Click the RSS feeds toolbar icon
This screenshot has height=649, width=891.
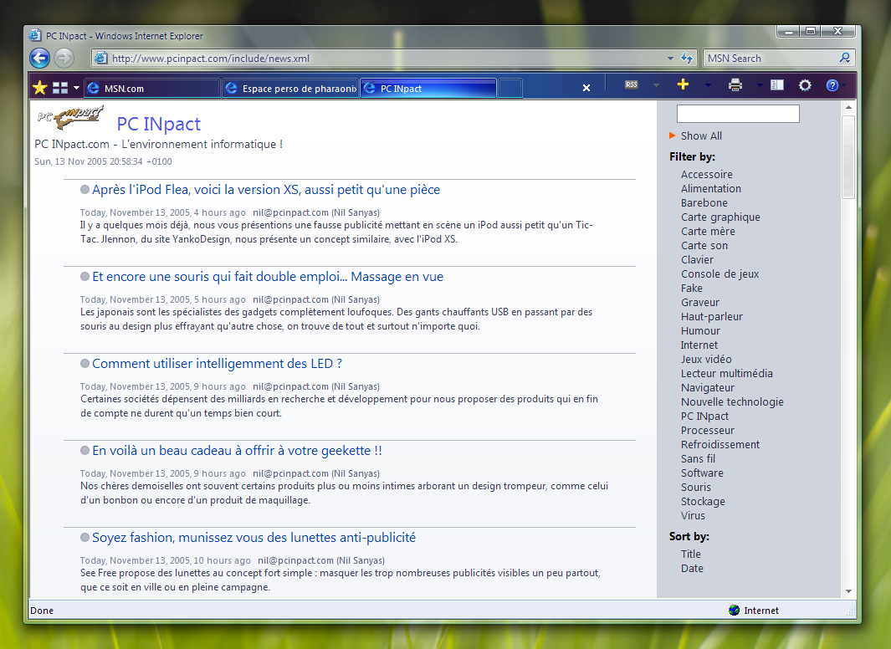pyautogui.click(x=632, y=84)
